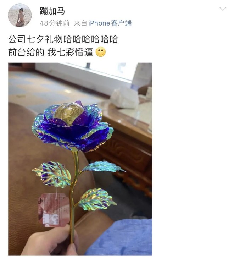The width and height of the screenshot is (234, 258).
Task: Click the upper left iridescent leaf
Action: tap(53, 174)
